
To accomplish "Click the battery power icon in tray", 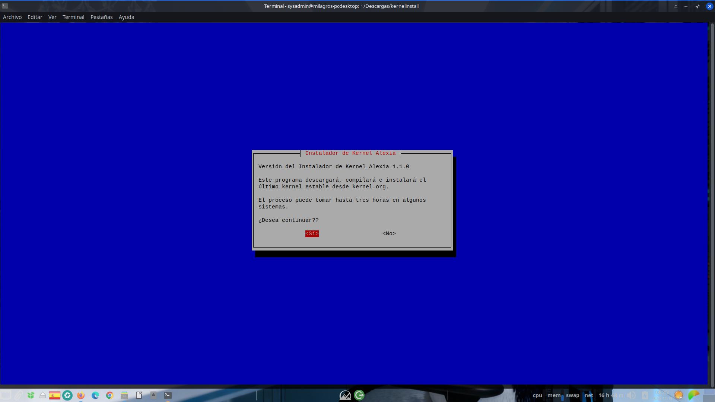I will click(x=645, y=395).
